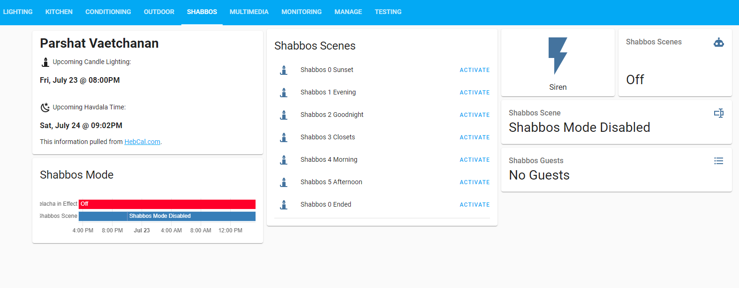This screenshot has height=288, width=739.
Task: Click candle icon next to Shabbos 0 Ended
Action: [284, 205]
